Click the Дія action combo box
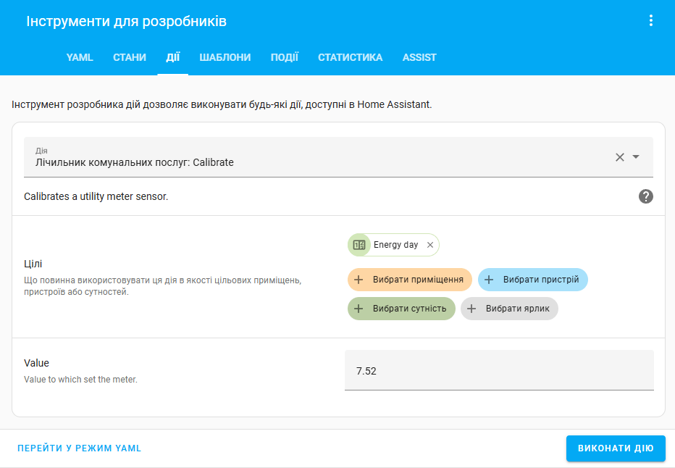Viewport: 675px width, 468px height. click(x=338, y=157)
